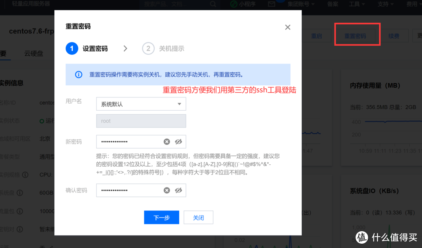
Task: Close the 重置密码 dialog with X
Action: (x=288, y=27)
